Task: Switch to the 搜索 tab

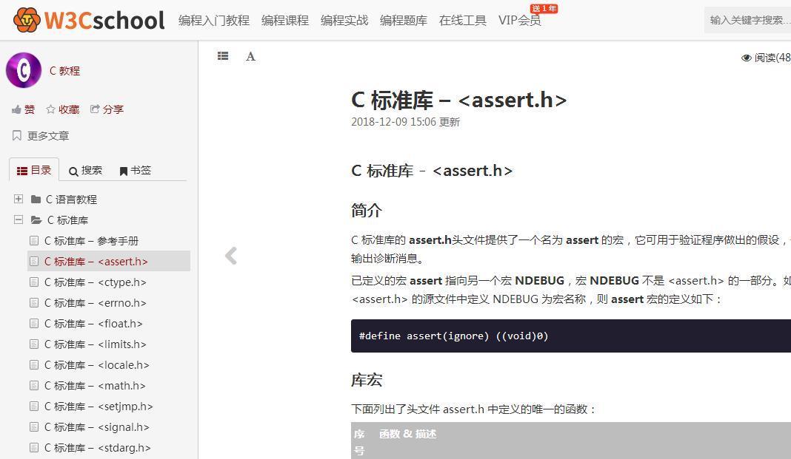Action: tap(86, 170)
